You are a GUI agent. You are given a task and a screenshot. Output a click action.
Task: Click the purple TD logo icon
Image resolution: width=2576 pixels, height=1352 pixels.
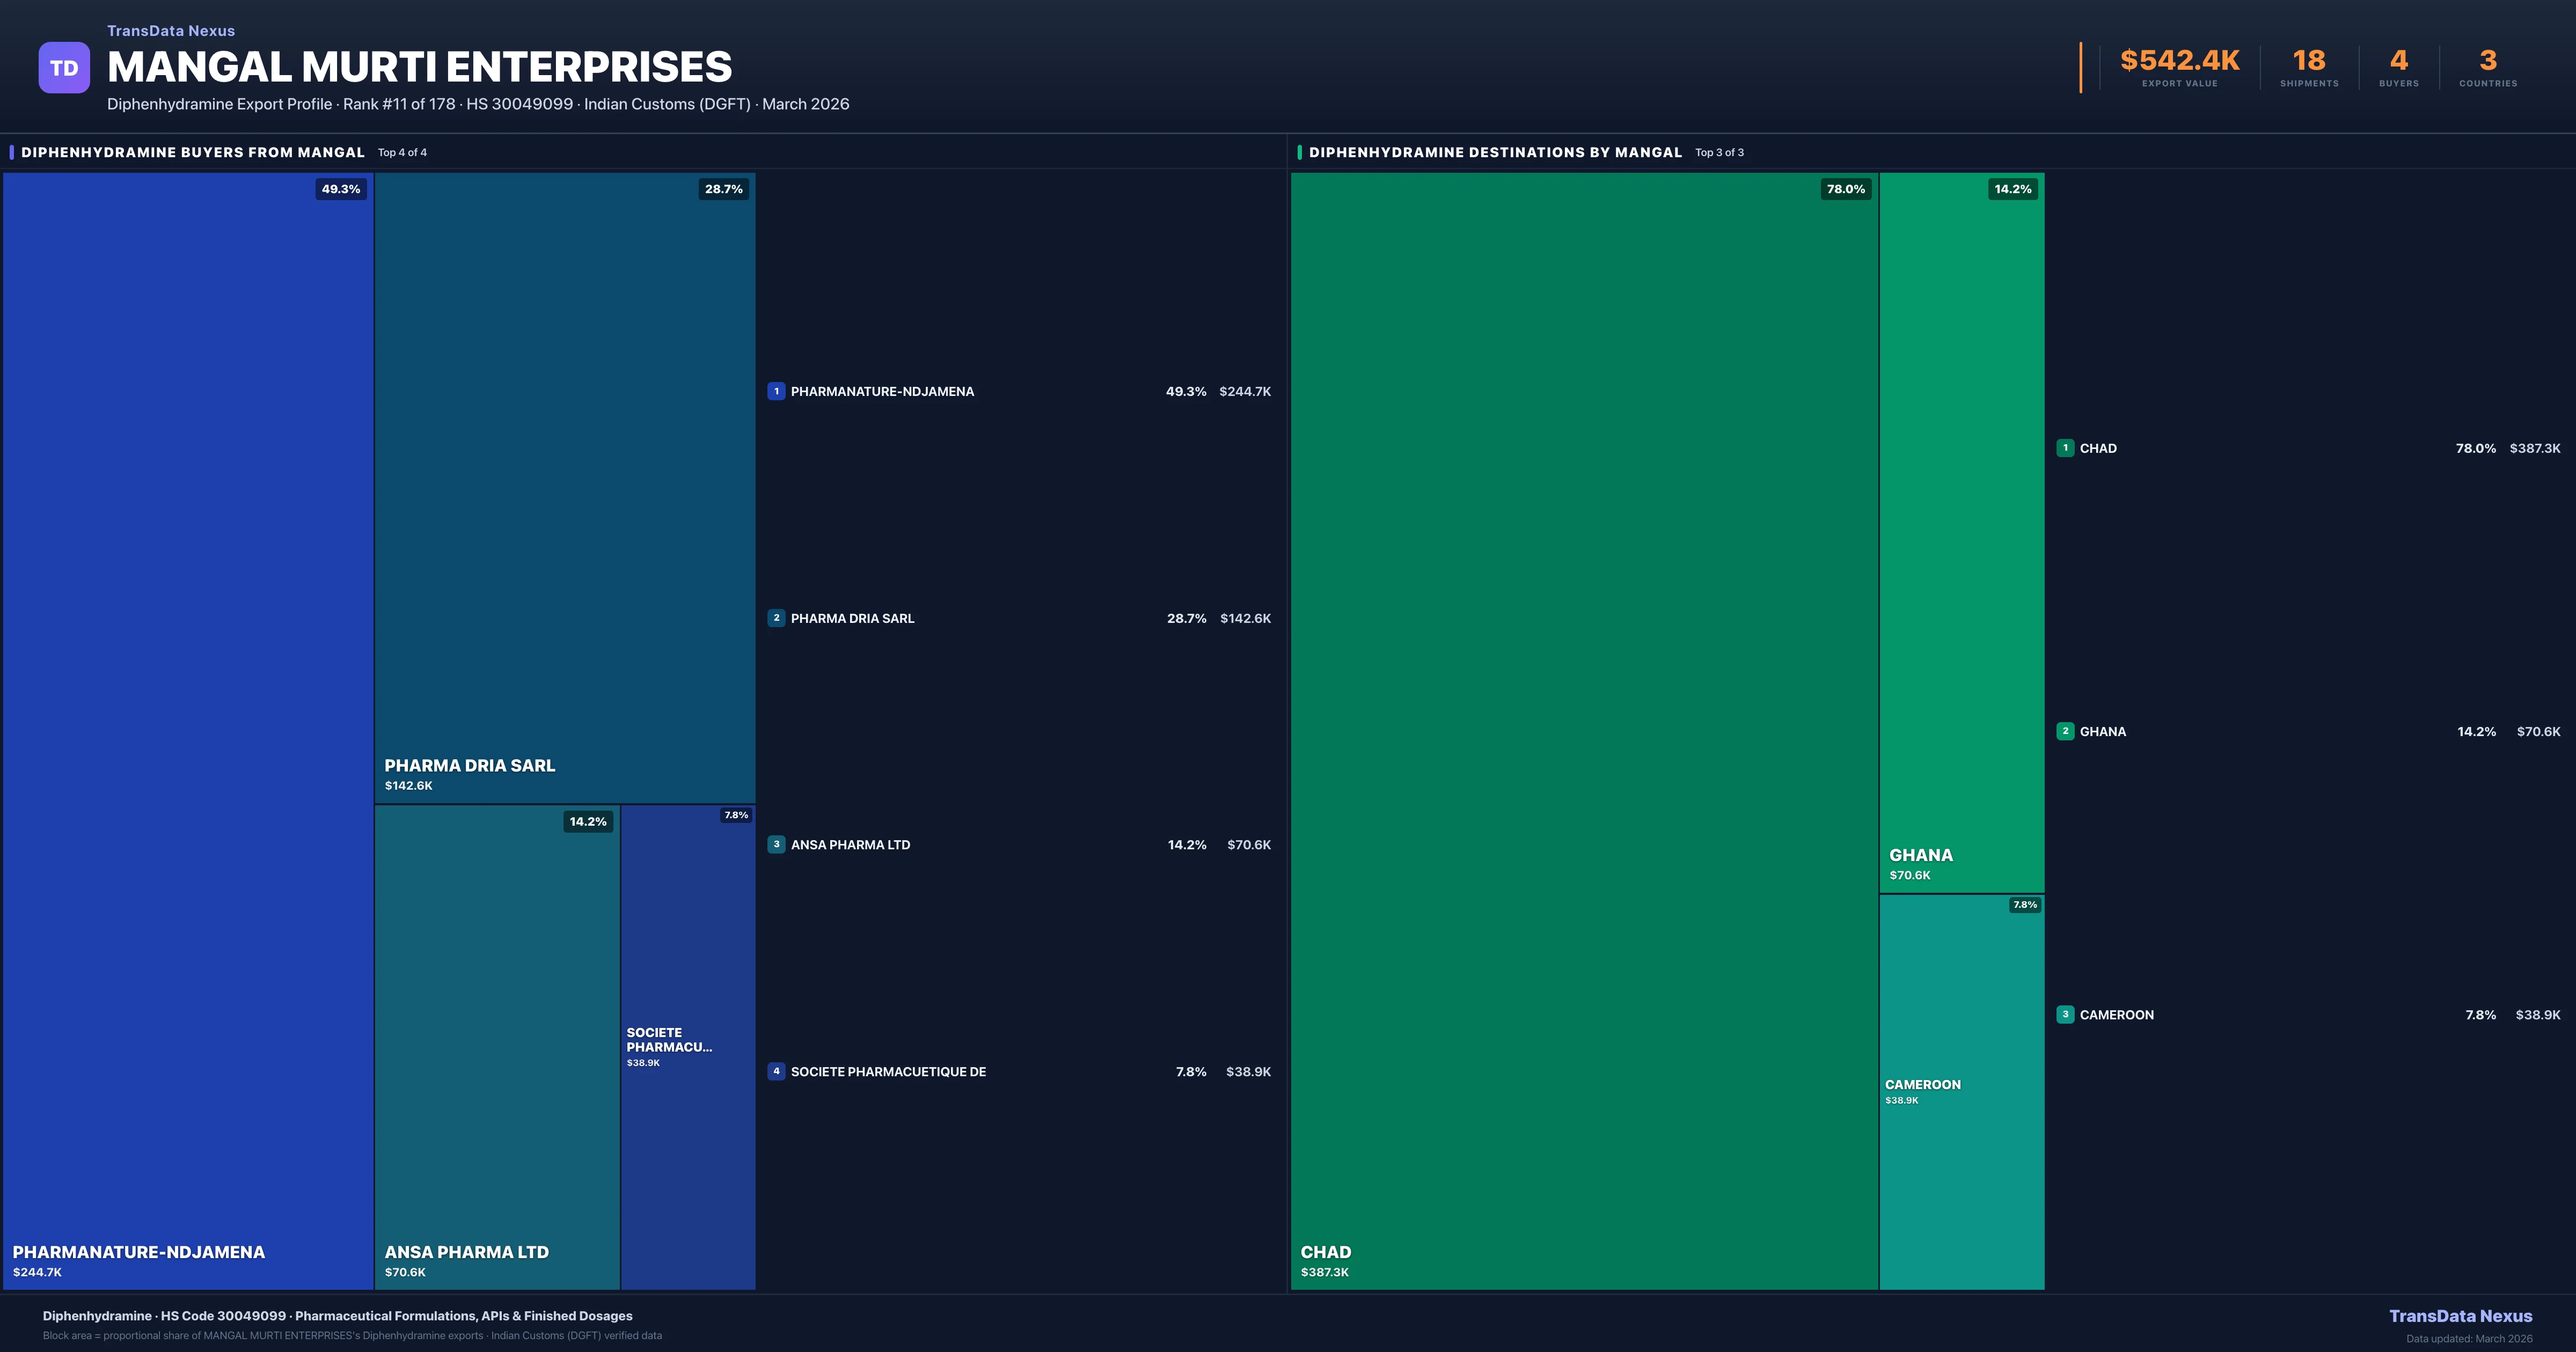click(64, 68)
